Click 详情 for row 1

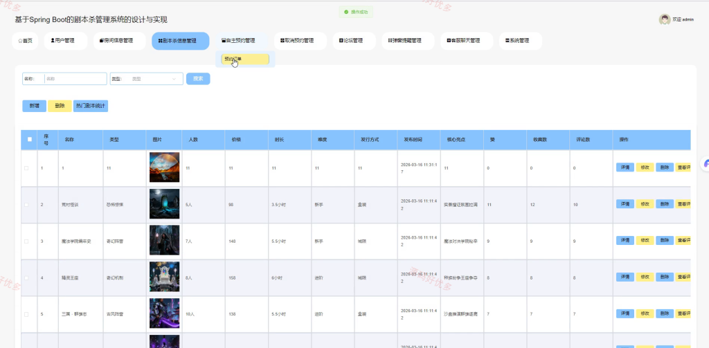[625, 167]
